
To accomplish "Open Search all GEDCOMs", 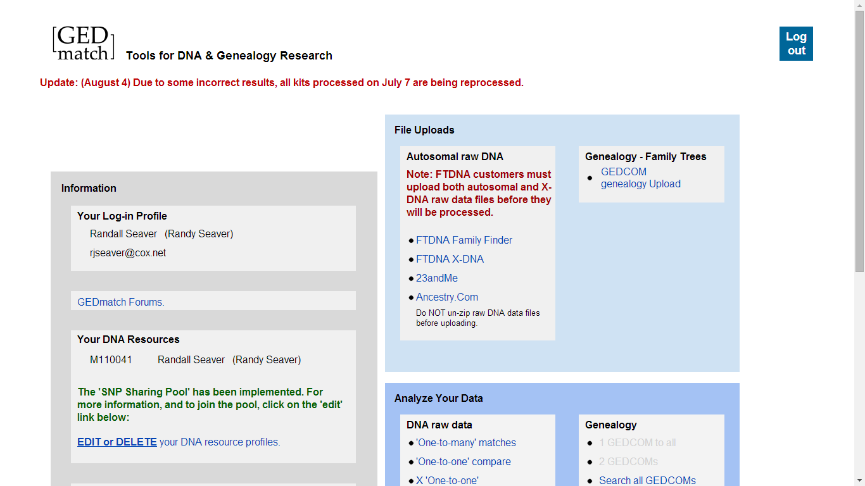I will (x=648, y=480).
